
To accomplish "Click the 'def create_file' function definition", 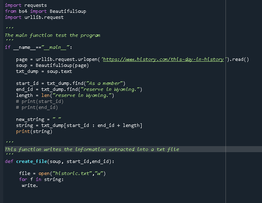I will (59, 161).
